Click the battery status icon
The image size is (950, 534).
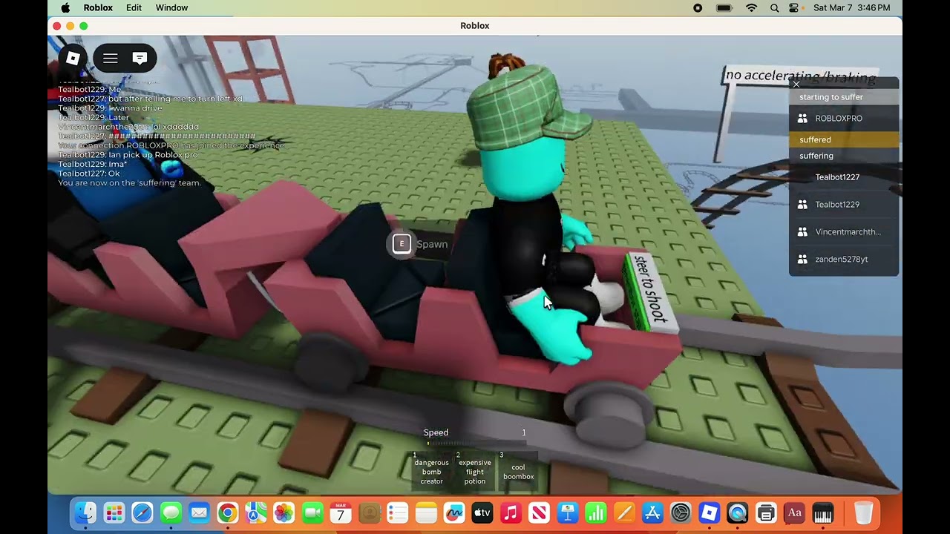tap(724, 7)
